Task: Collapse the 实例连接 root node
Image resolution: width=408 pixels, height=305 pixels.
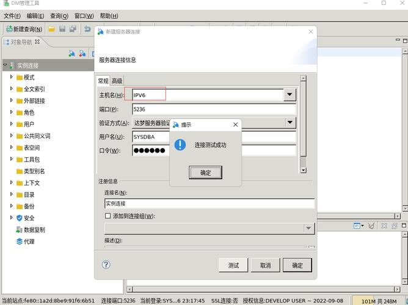Action: 5,65
